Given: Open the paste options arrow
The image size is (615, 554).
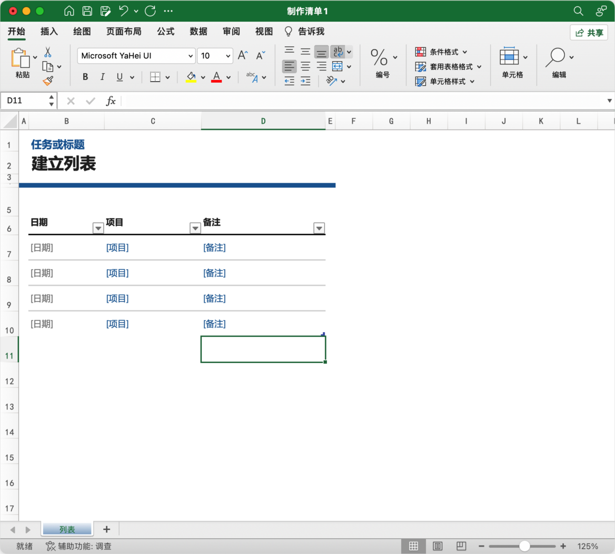Looking at the screenshot, I should (x=35, y=57).
